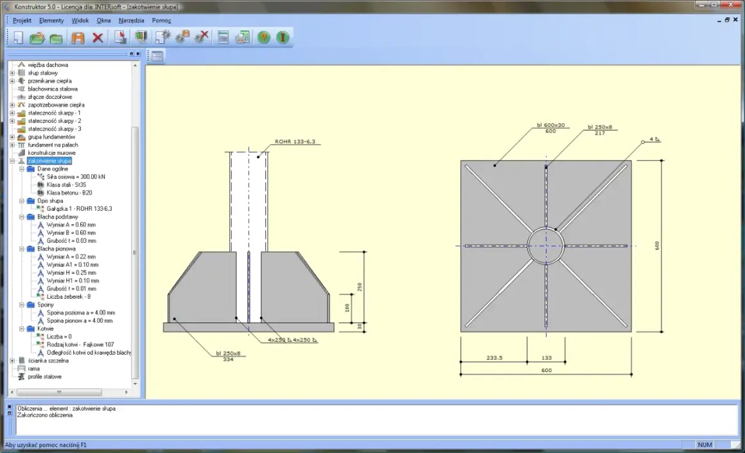Screen dimensions: 745x453
Task: Open the Elementy menu
Action: pyautogui.click(x=51, y=21)
